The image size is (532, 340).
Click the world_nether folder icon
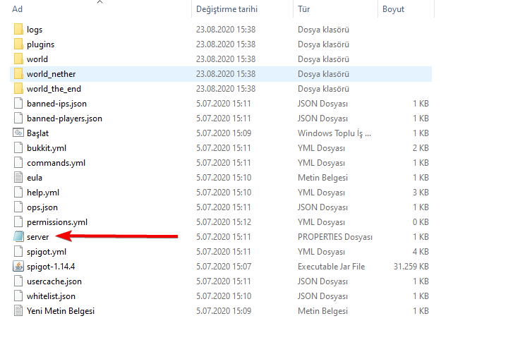(x=18, y=73)
